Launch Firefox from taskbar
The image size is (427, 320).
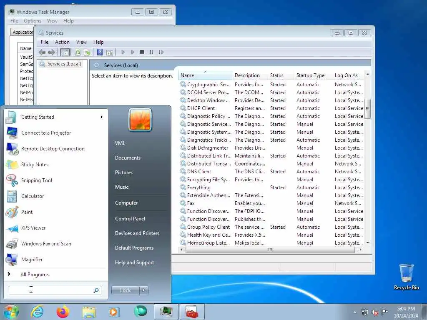click(63, 312)
